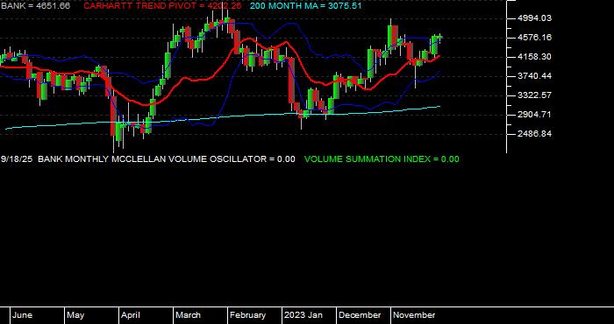Select the April marker on the time axis
The width and height of the screenshot is (614, 324).
click(x=131, y=315)
